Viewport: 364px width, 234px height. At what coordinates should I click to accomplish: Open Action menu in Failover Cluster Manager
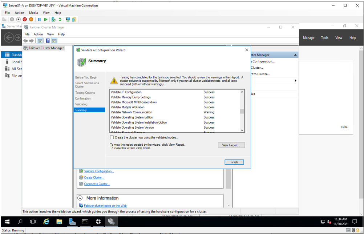coord(38,34)
